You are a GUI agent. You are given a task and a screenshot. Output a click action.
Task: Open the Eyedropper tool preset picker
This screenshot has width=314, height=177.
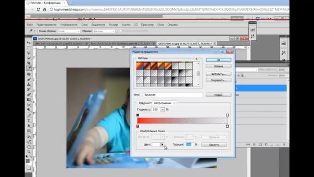tap(32, 31)
